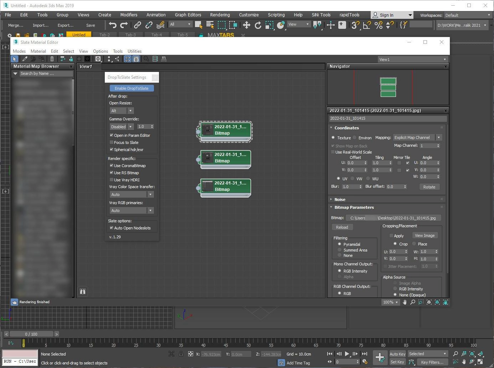Screen dimensions: 494x368
Task: Click the Delete Selected trash icon in Slate editor
Action: [52, 59]
